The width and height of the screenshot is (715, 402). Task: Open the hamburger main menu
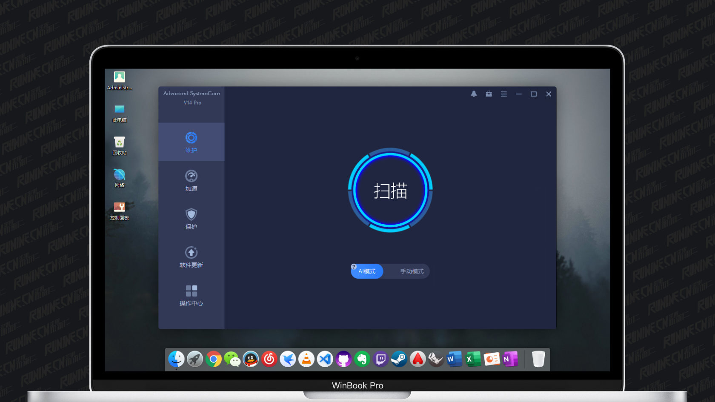(x=503, y=94)
